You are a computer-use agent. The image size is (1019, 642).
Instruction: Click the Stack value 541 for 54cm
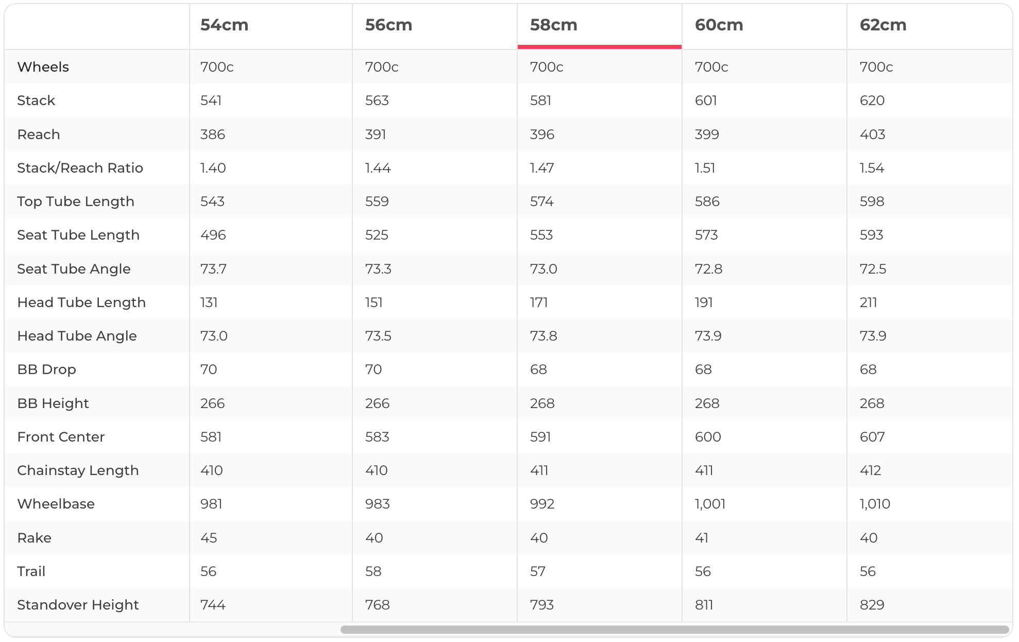click(x=211, y=100)
